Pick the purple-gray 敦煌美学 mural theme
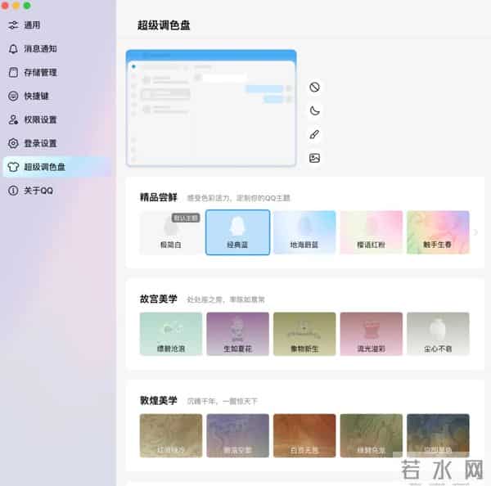This screenshot has width=491, height=486. click(237, 435)
